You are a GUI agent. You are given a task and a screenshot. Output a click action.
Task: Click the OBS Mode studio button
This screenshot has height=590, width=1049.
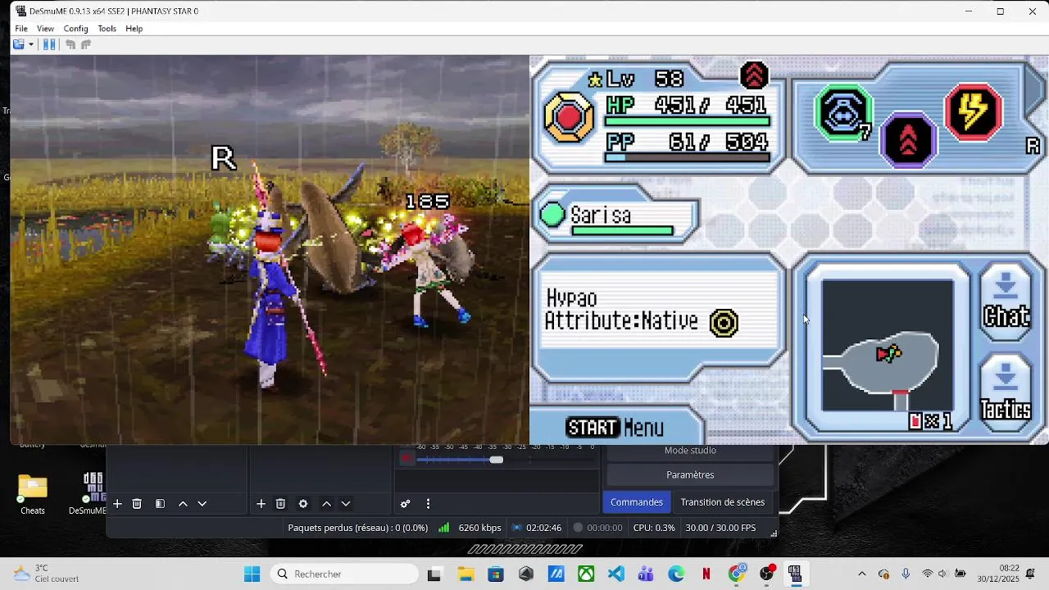pos(690,452)
